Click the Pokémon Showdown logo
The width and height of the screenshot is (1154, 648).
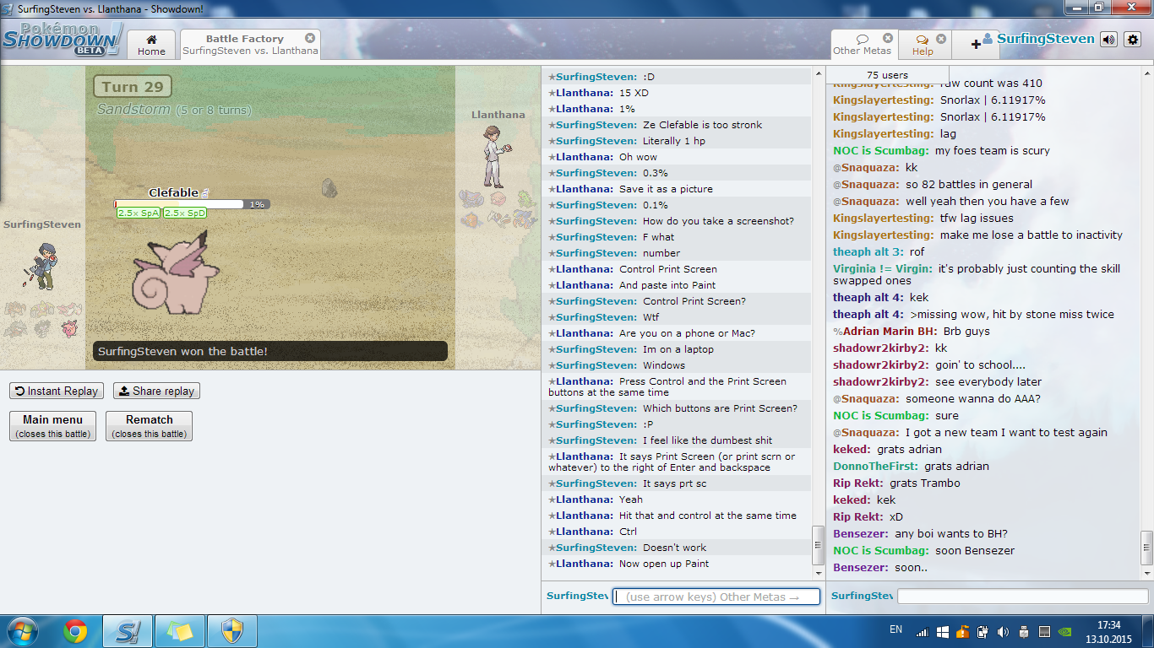(x=61, y=39)
